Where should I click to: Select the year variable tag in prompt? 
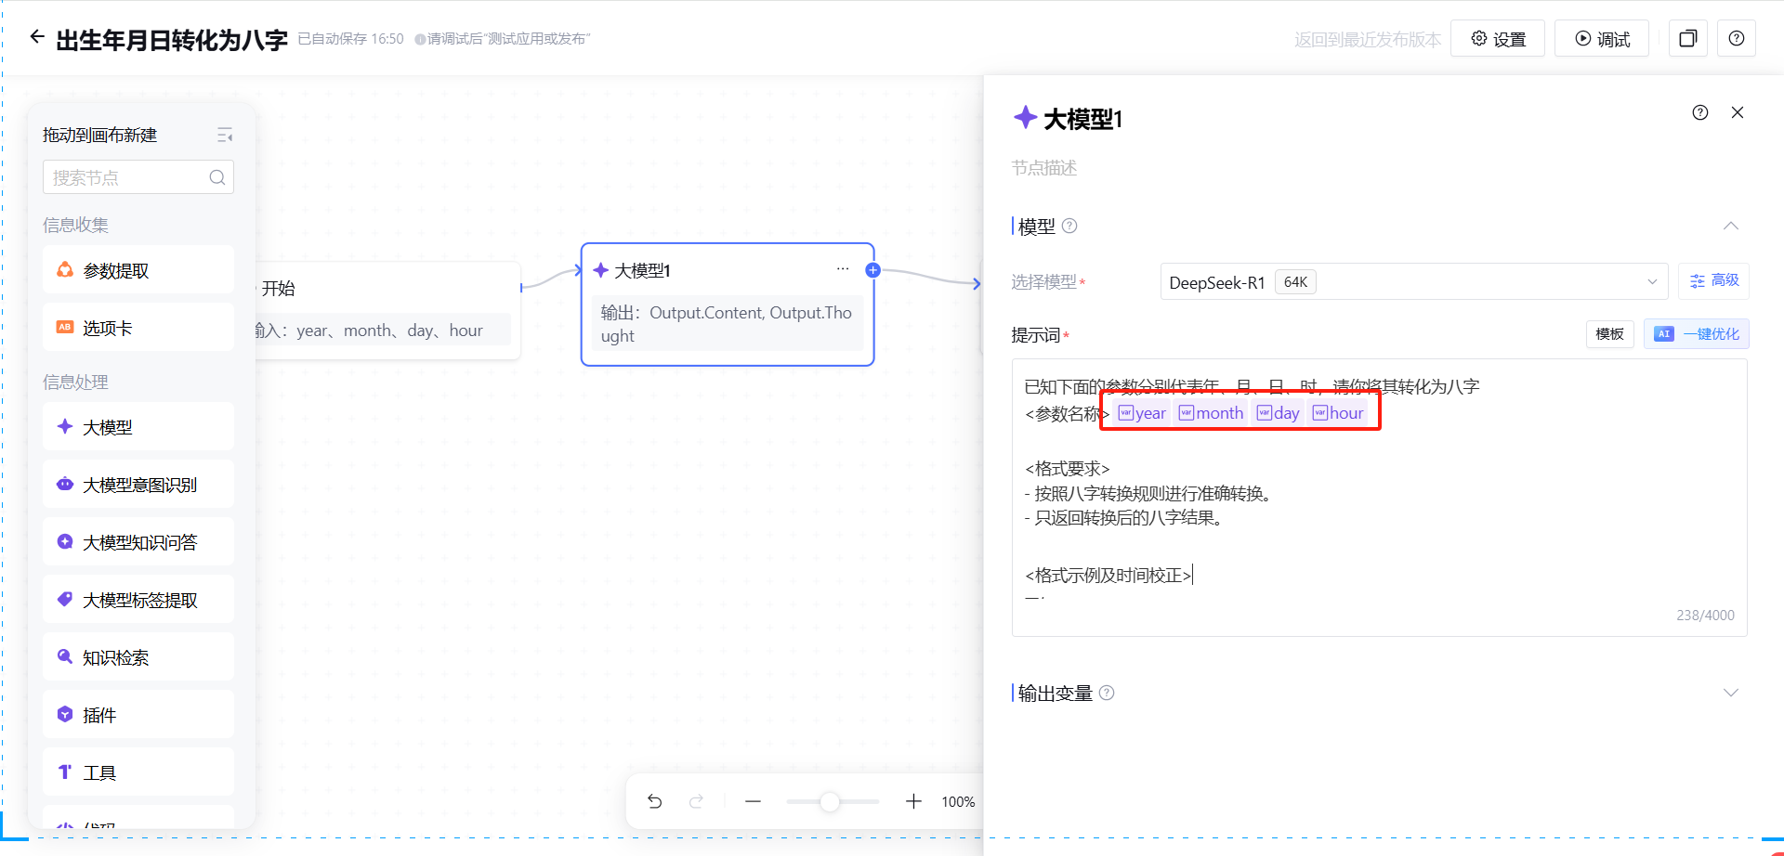(1142, 413)
